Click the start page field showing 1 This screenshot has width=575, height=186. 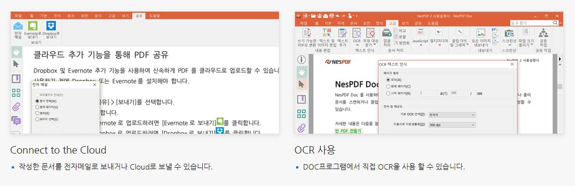point(428,93)
